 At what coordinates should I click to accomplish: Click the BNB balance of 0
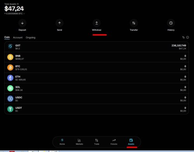point(185,56)
